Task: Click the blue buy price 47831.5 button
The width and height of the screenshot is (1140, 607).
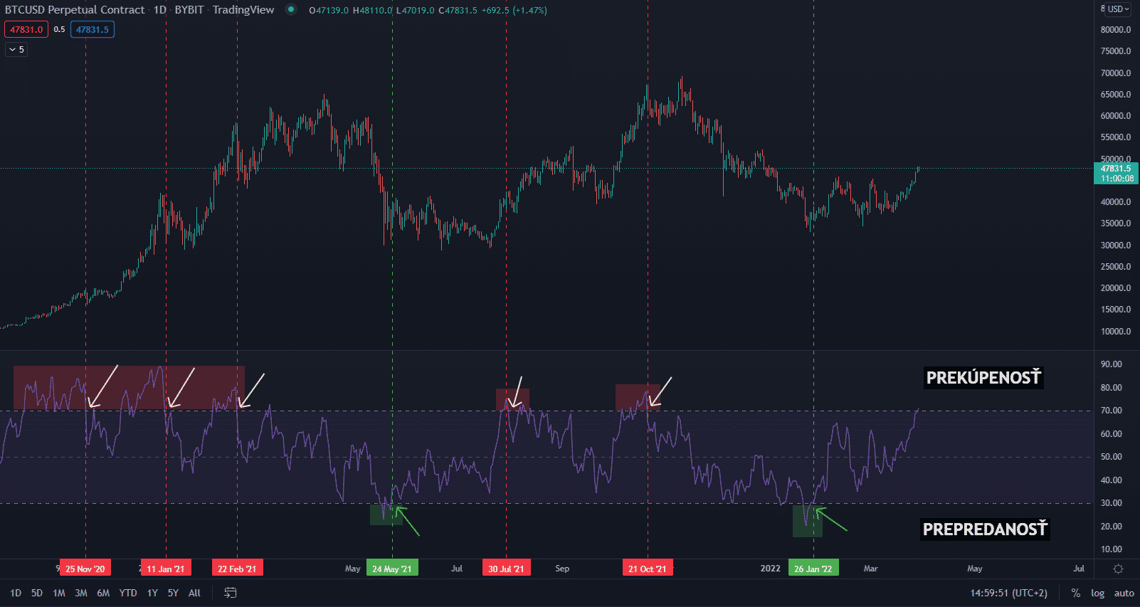Action: [x=93, y=30]
